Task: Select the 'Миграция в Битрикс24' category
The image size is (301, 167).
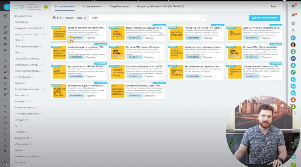Action: click(x=28, y=28)
